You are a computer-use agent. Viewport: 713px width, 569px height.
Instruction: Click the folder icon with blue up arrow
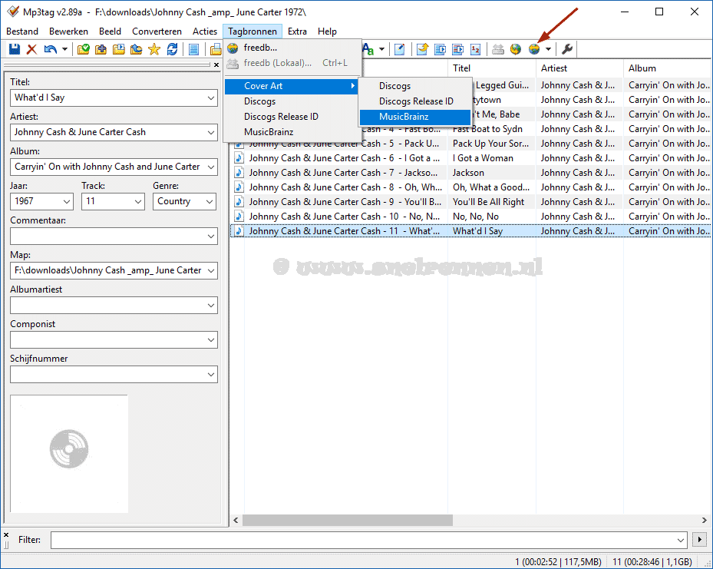coord(137,49)
